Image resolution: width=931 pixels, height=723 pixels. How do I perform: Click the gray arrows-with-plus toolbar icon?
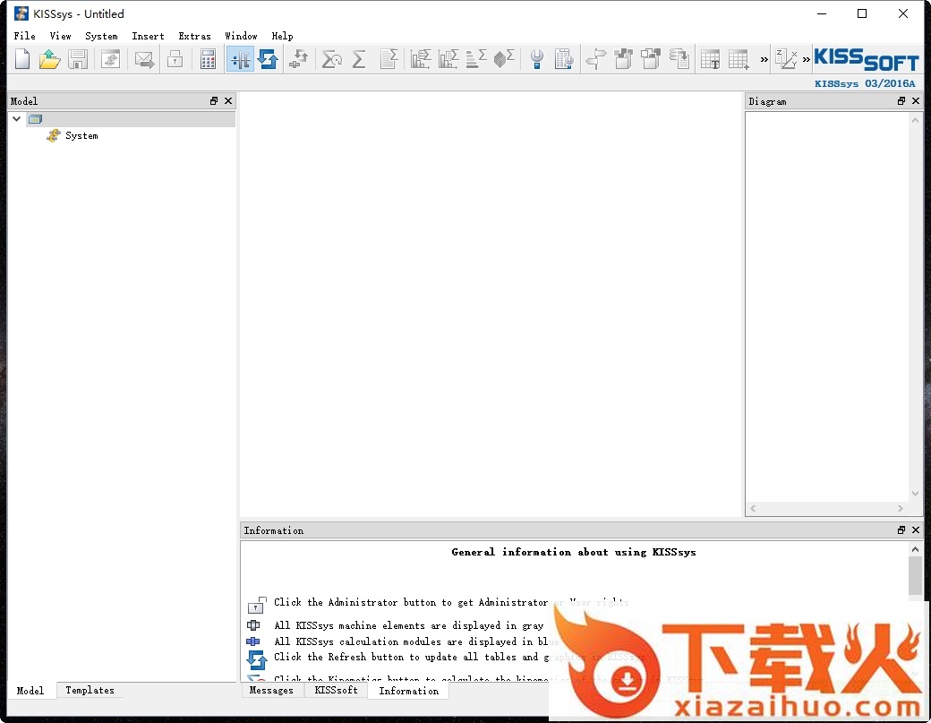coord(299,59)
